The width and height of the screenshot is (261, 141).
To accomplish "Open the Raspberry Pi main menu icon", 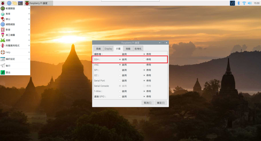I will [x=3, y=3].
